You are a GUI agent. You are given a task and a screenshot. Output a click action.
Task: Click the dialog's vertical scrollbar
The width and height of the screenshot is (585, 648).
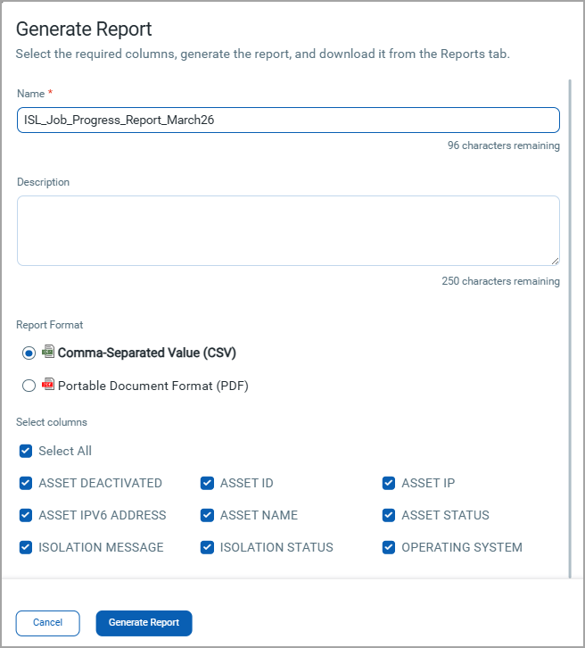point(570,328)
